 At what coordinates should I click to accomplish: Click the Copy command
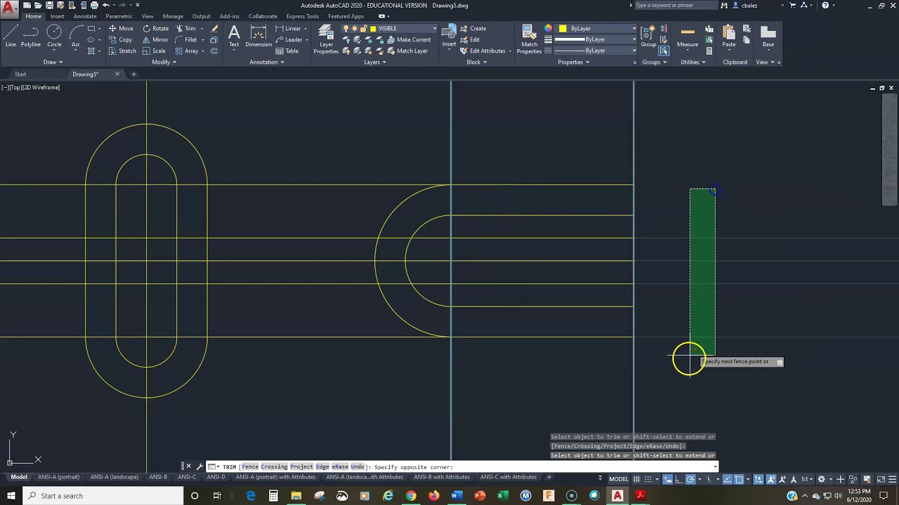120,40
